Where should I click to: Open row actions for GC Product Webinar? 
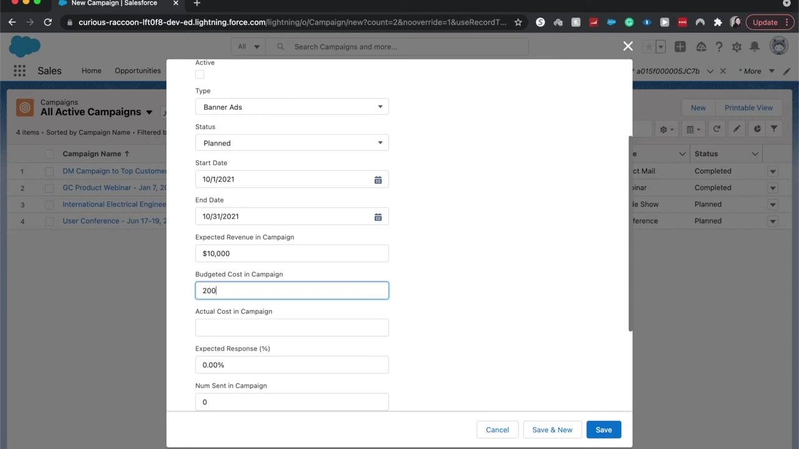coord(773,188)
